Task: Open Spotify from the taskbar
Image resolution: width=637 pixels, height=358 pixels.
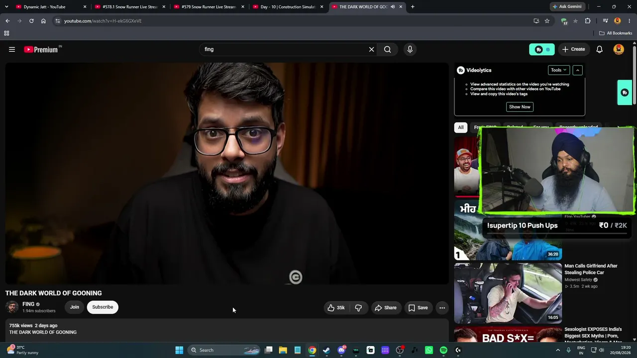Action: [x=443, y=350]
